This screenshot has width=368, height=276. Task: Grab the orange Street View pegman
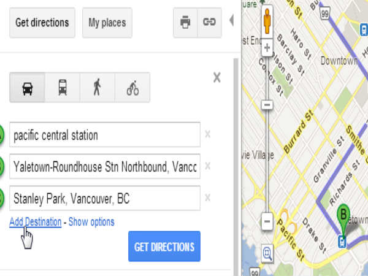click(267, 21)
